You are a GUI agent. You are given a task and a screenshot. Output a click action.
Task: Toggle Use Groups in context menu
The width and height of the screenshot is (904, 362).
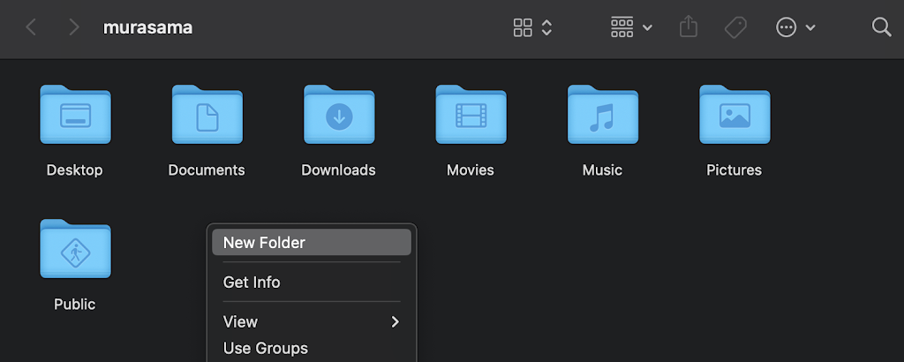pyautogui.click(x=266, y=348)
